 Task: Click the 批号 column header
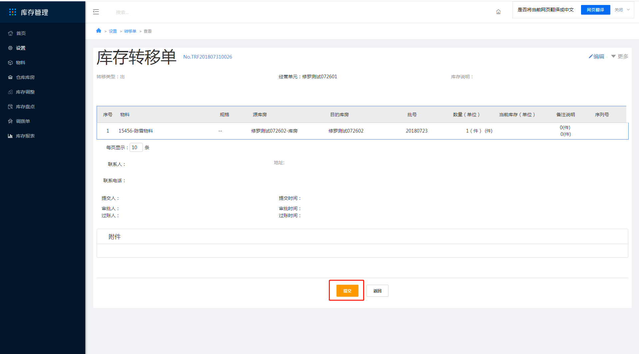pyautogui.click(x=412, y=115)
